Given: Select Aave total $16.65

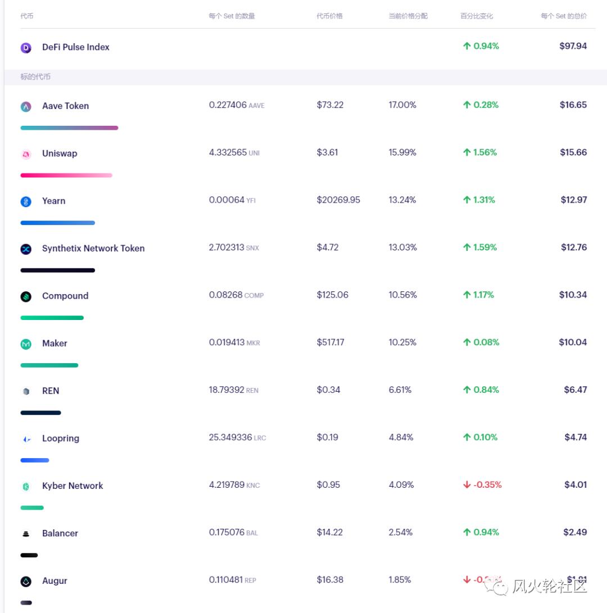Looking at the screenshot, I should click(573, 105).
